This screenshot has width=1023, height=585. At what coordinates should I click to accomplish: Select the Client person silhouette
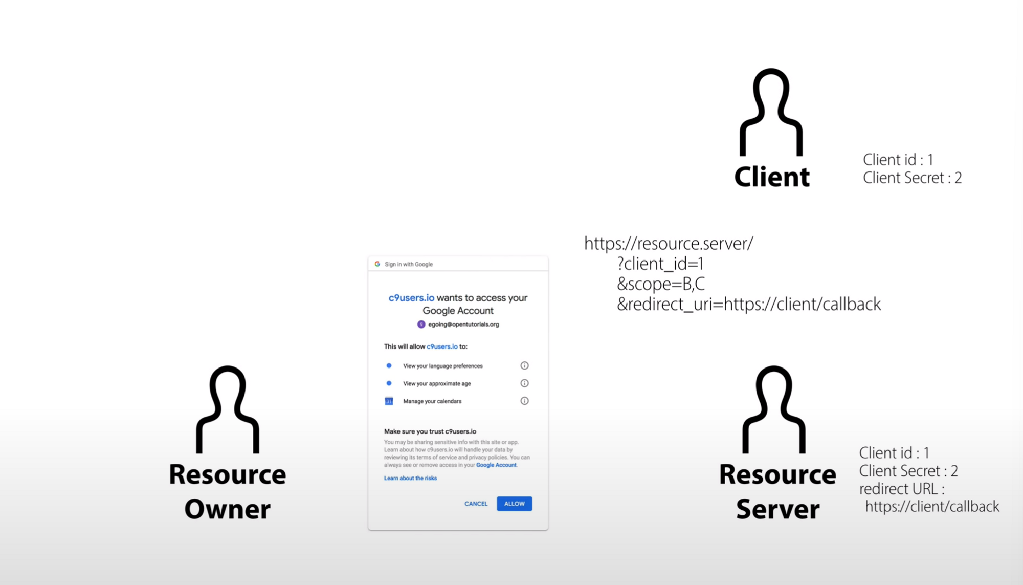tap(771, 113)
